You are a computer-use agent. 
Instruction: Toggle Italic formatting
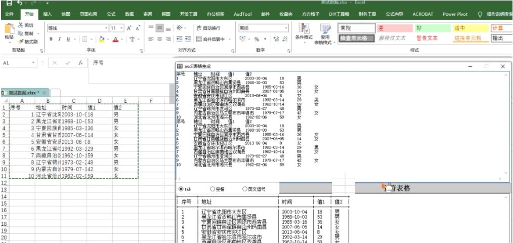pos(60,39)
